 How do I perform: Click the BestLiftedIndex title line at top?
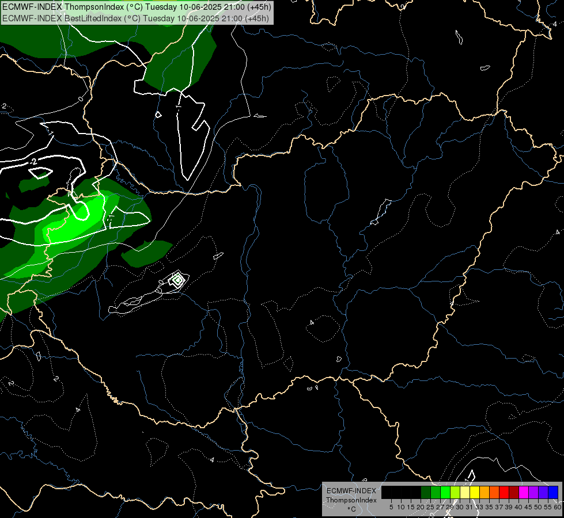135,18
